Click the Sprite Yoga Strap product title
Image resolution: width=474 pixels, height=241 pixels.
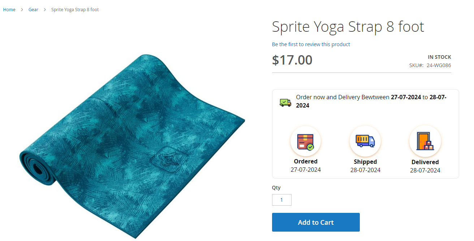[348, 27]
